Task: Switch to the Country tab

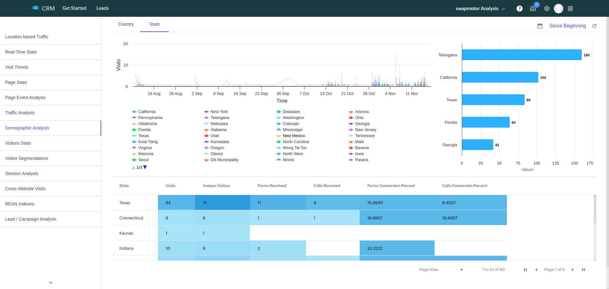Action: pos(126,24)
